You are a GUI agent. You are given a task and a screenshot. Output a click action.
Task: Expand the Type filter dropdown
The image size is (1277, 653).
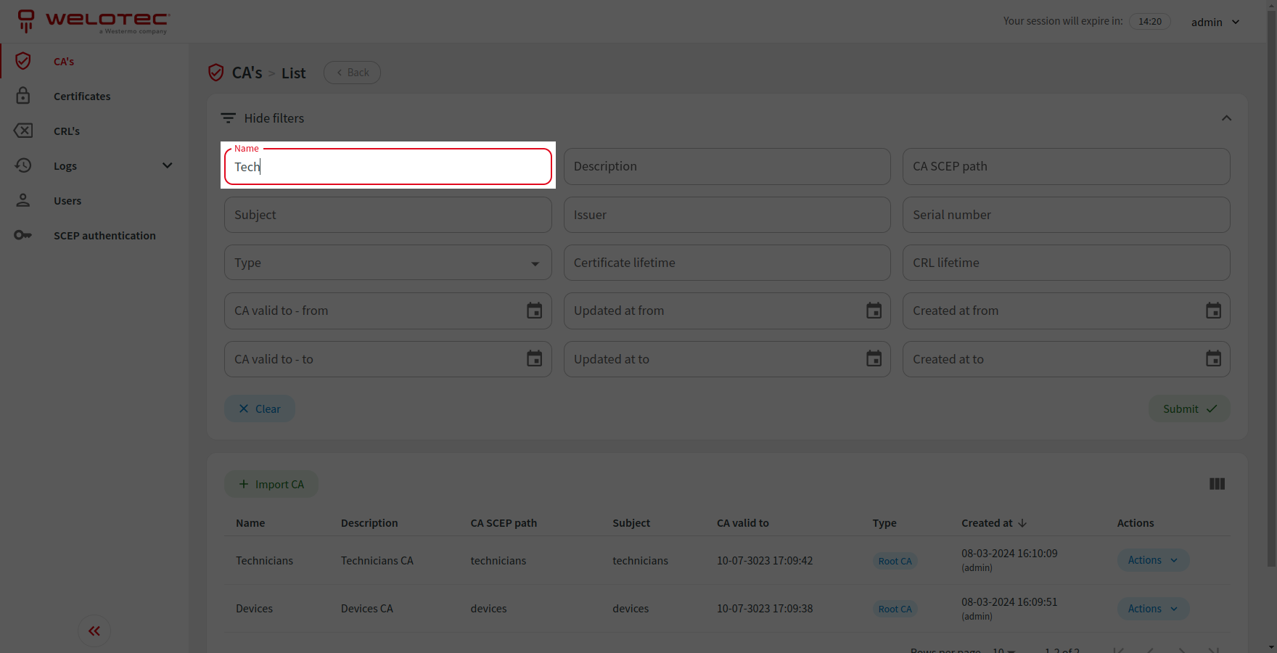tap(535, 263)
